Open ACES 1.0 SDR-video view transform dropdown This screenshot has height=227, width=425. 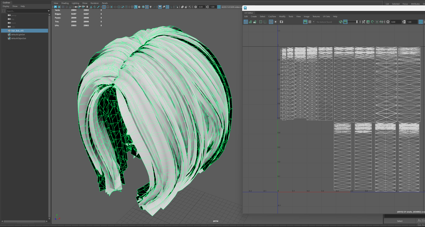coord(231,7)
